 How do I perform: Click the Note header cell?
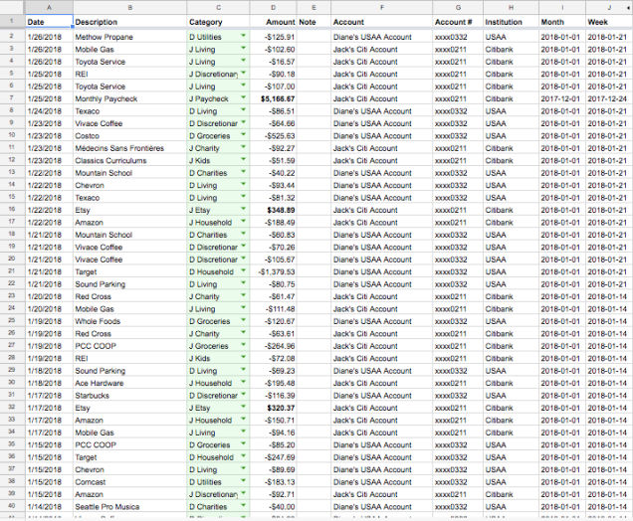[x=314, y=22]
